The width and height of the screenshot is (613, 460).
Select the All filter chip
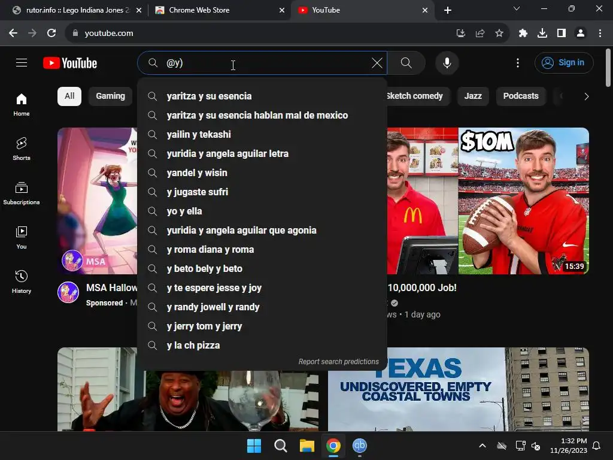click(69, 96)
